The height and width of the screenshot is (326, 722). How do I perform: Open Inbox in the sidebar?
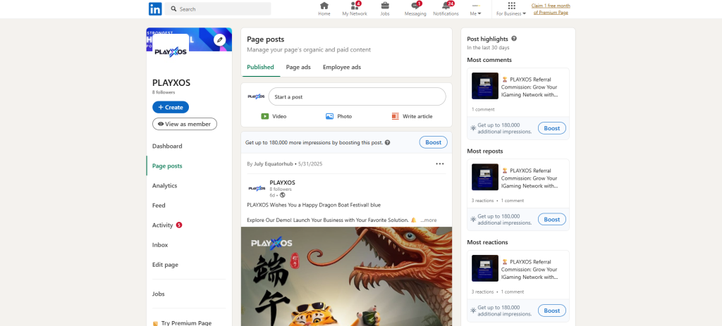coord(160,245)
